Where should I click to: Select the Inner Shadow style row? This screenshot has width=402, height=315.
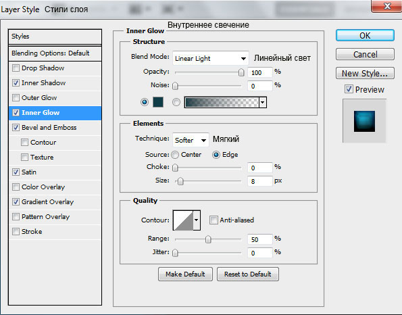click(55, 83)
